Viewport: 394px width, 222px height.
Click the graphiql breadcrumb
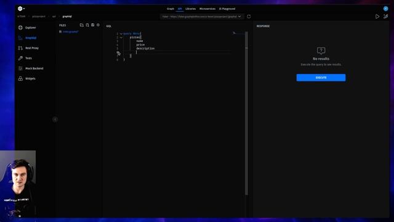[x=67, y=17]
